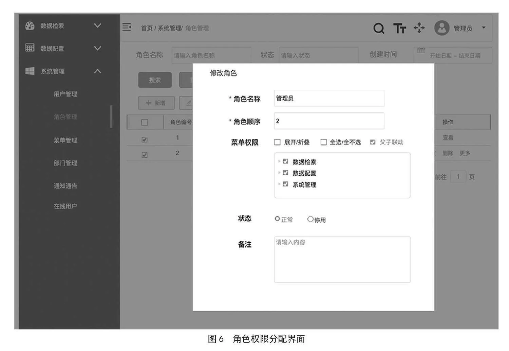Select the 停用 status radio button

point(310,219)
